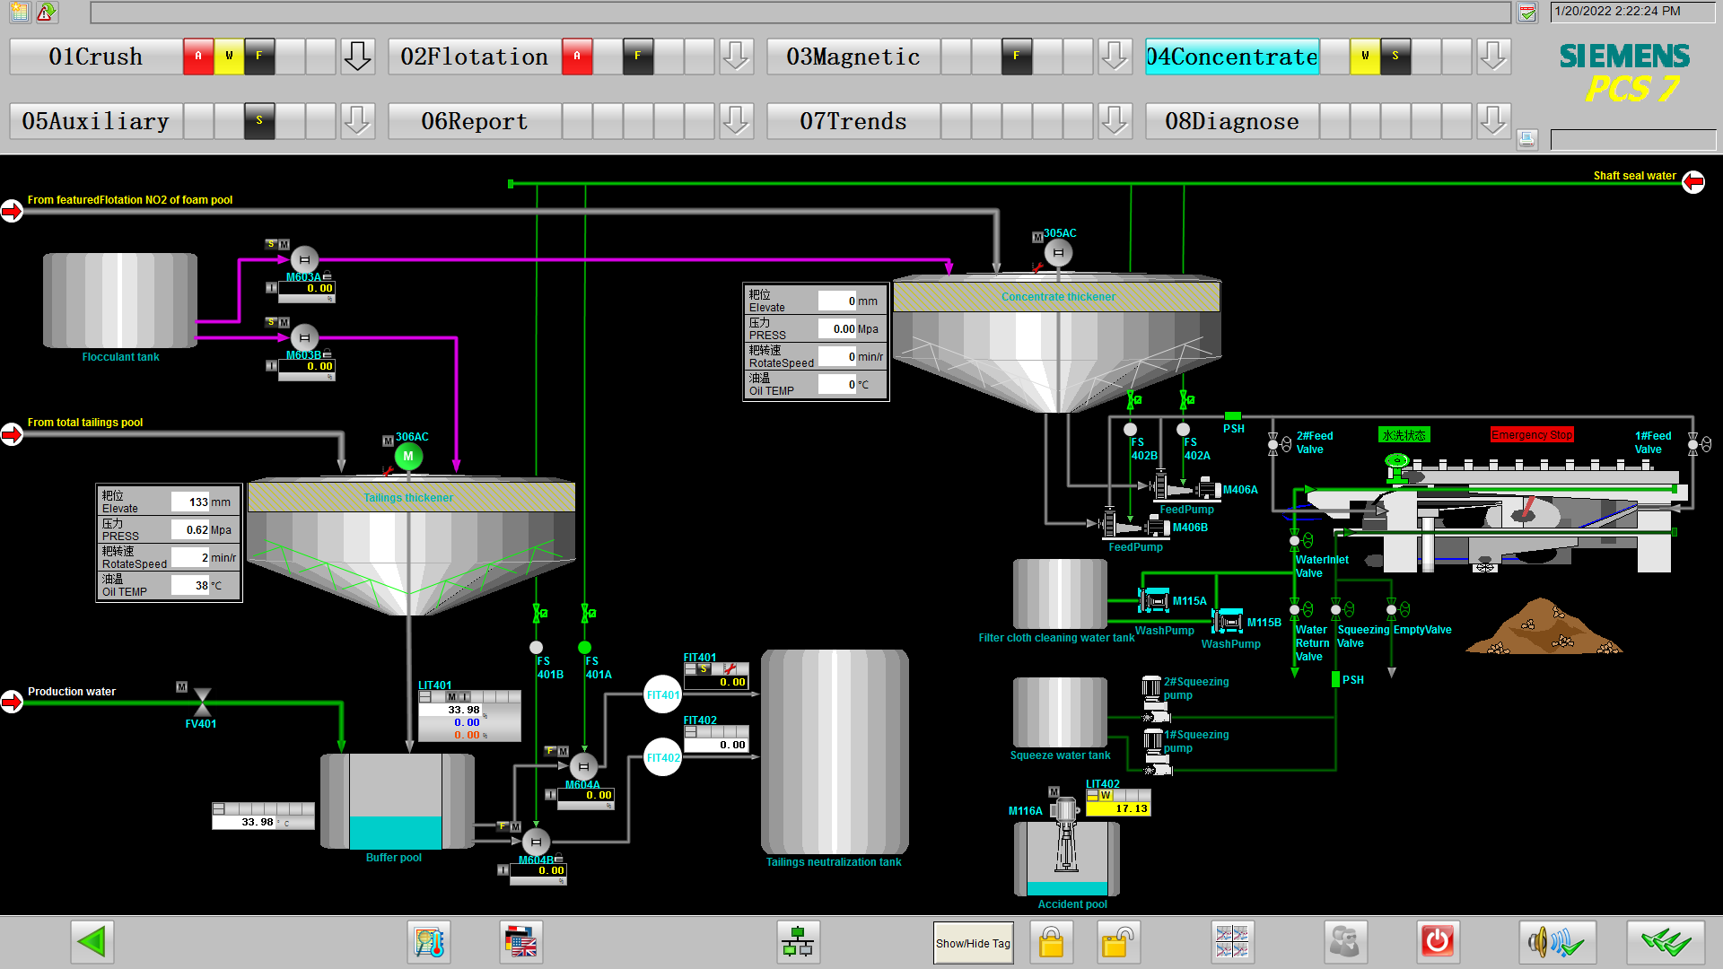Open the 08Diagnose area button

1231,121
